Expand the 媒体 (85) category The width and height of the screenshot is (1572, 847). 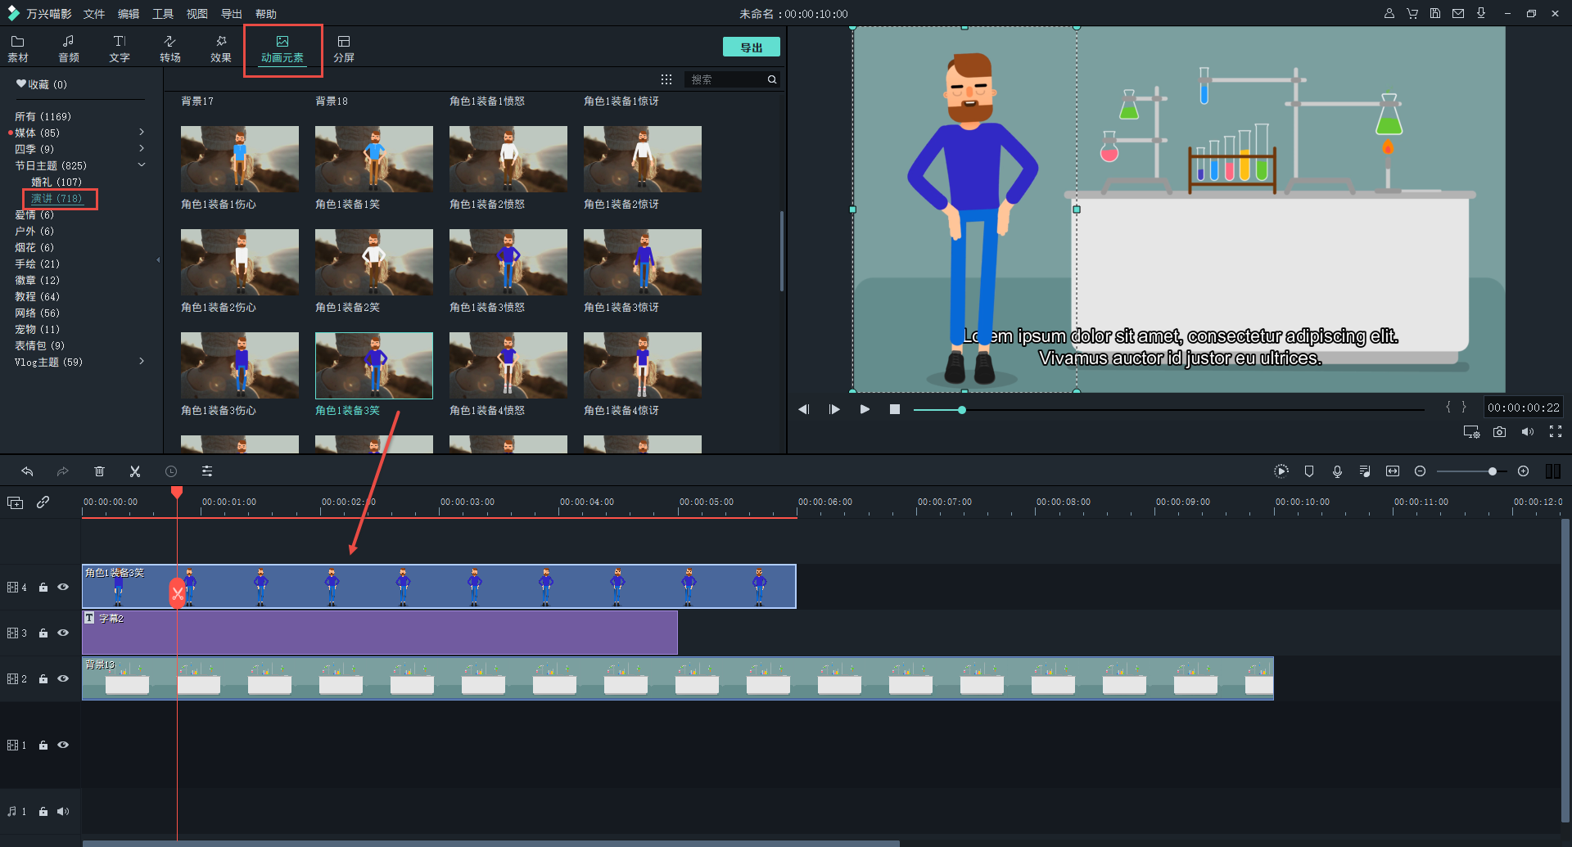tap(142, 133)
